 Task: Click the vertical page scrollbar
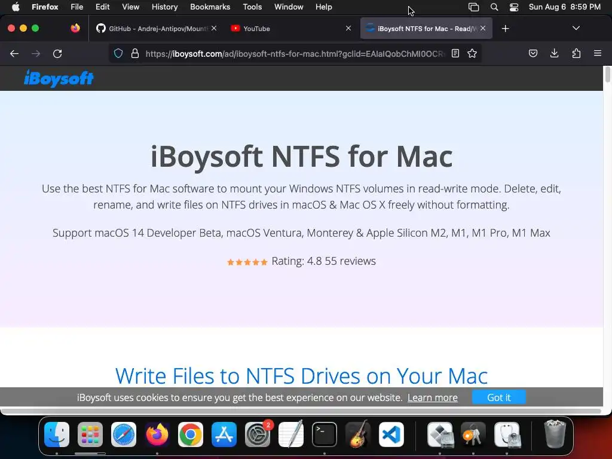608,75
